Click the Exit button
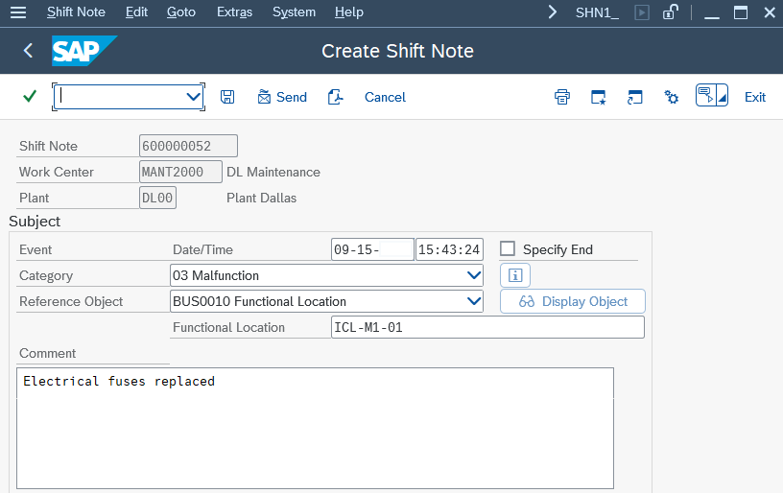The image size is (783, 493). 755,97
